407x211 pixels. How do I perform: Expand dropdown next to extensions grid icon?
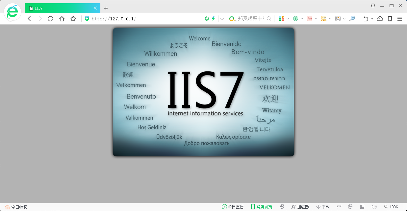288,19
